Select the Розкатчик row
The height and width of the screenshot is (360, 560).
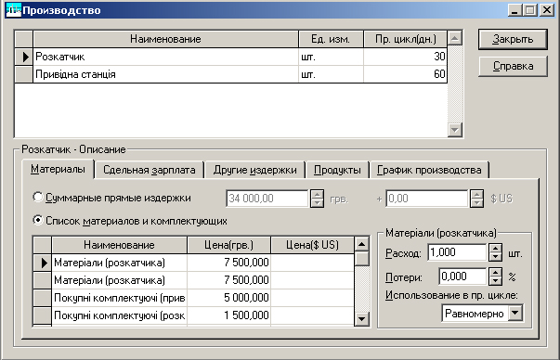click(230, 57)
